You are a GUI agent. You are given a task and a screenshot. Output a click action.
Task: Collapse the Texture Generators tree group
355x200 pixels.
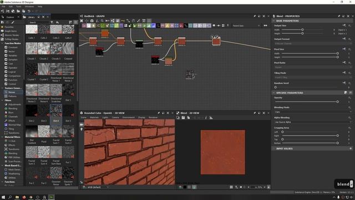(x=2, y=88)
